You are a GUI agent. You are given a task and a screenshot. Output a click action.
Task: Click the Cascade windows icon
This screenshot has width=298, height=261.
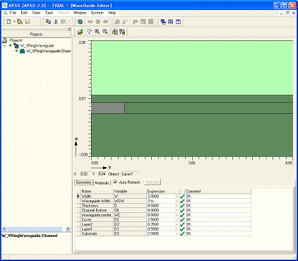click(x=163, y=22)
